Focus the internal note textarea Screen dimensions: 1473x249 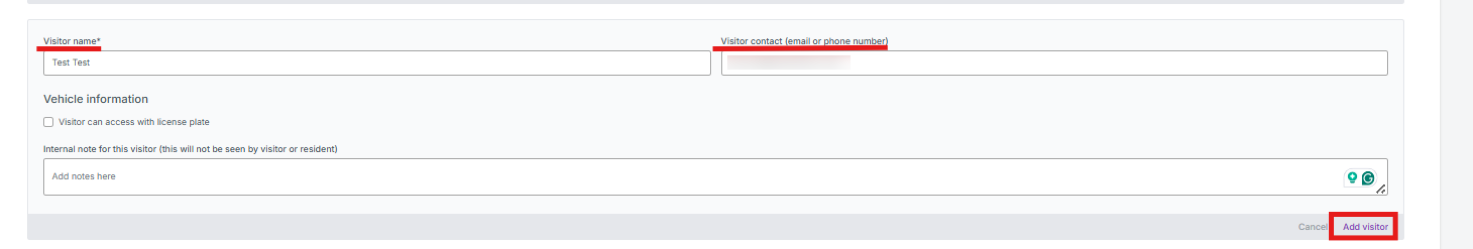pyautogui.click(x=686, y=177)
